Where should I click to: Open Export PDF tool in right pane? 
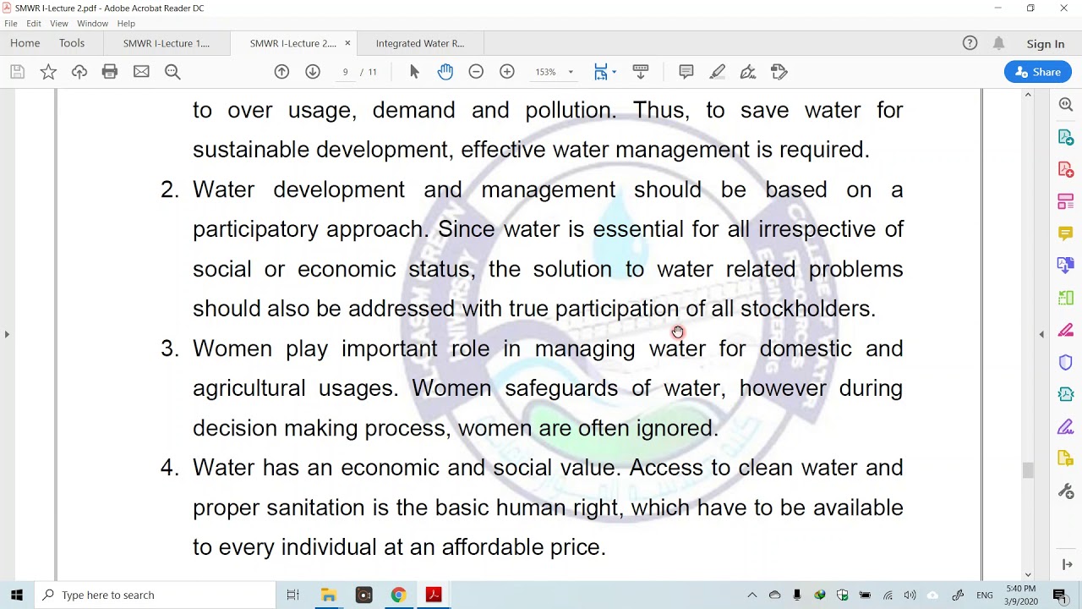pyautogui.click(x=1066, y=137)
